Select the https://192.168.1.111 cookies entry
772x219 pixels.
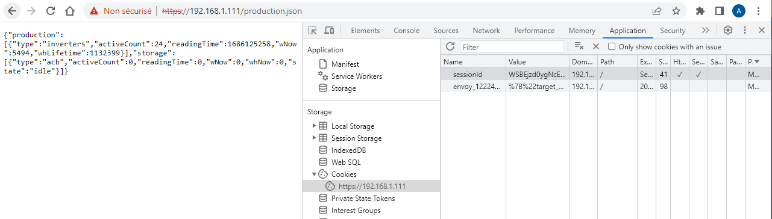(x=372, y=187)
